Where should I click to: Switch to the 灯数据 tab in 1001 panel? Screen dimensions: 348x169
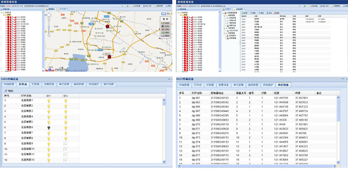36,84
